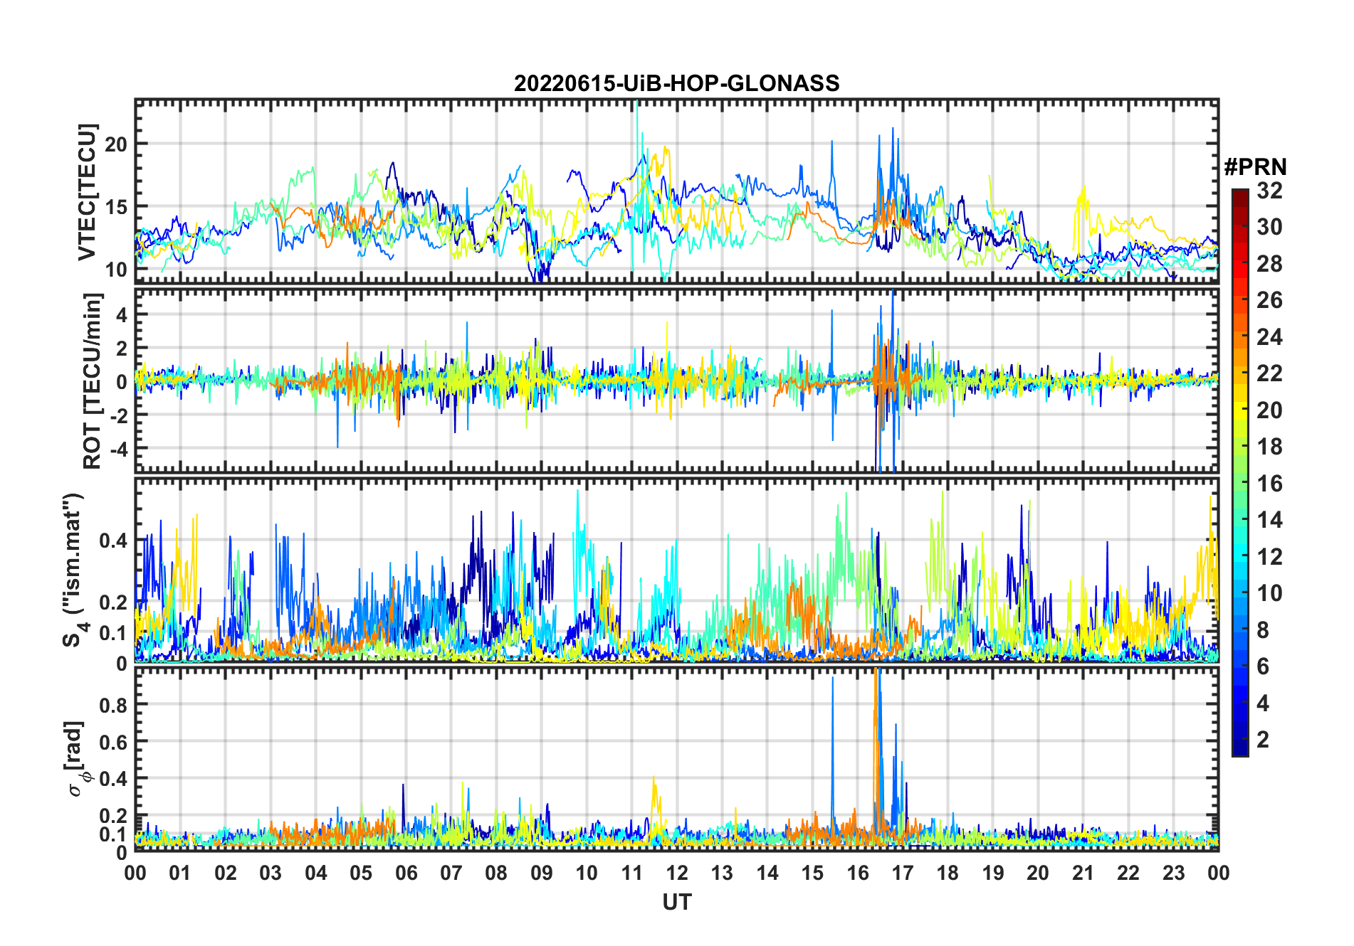Select UT axis hour label 13

pos(722,873)
